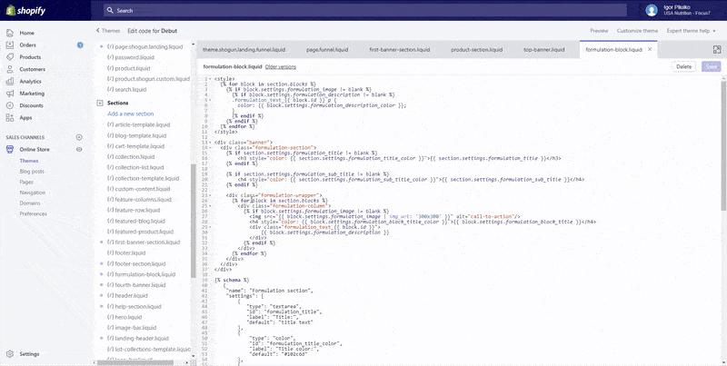Click the Delete button
This screenshot has width=727, height=366.
coord(683,66)
